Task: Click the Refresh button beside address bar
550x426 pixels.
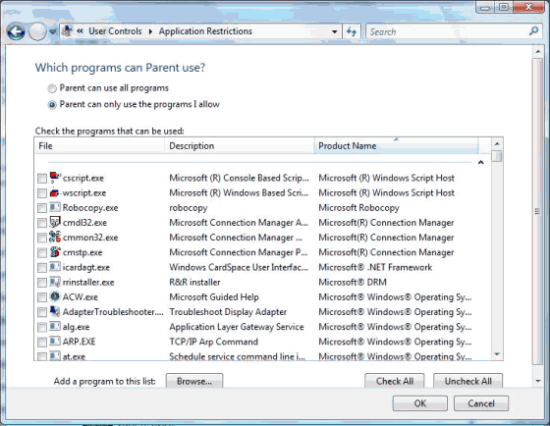Action: pos(352,32)
